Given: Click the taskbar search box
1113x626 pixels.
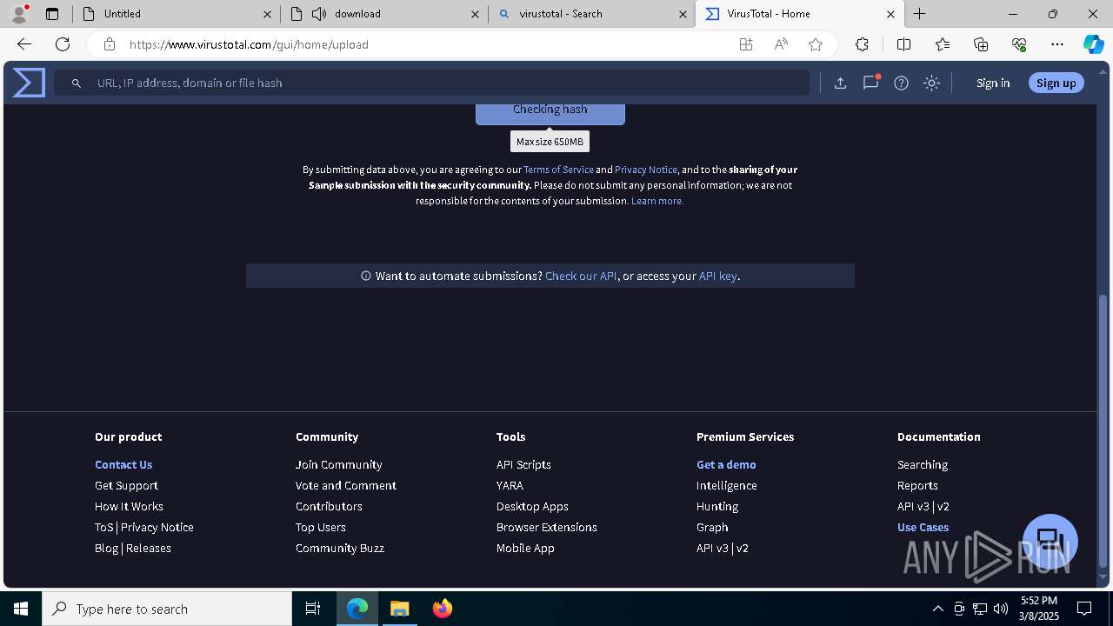Looking at the screenshot, I should coord(167,609).
